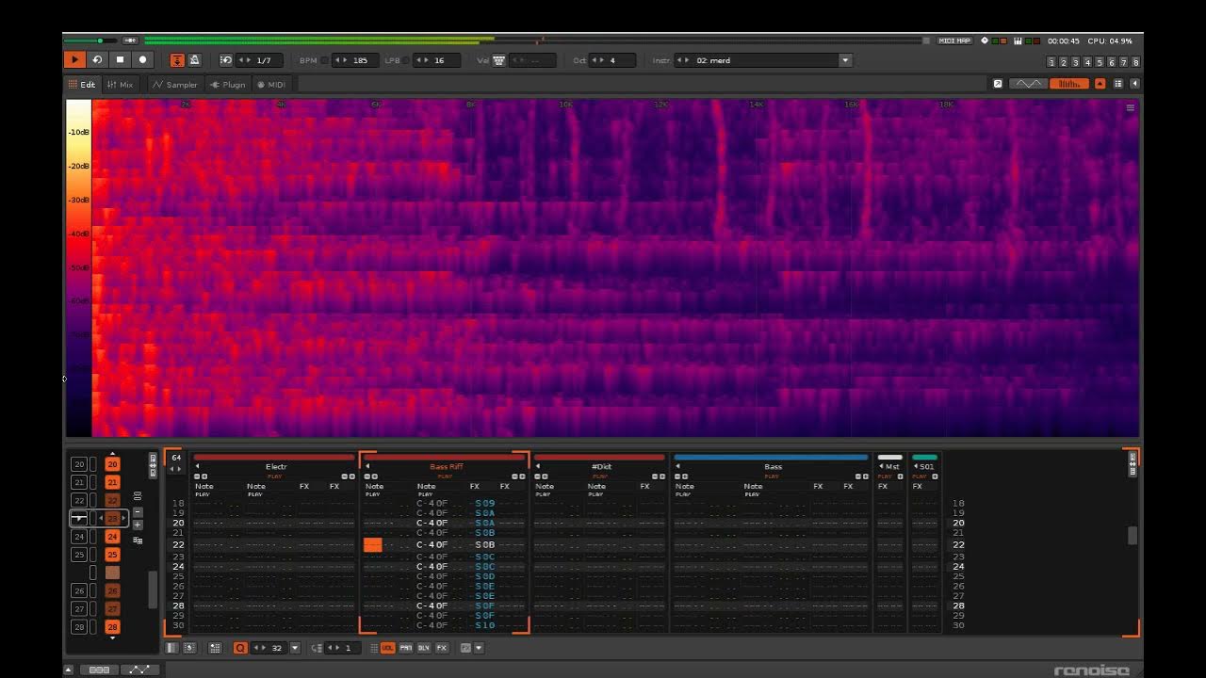Image resolution: width=1206 pixels, height=678 pixels.
Task: Click the octave value field 4
Action: 612,60
